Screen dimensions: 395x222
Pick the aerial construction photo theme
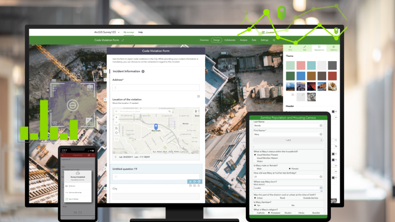click(311, 97)
